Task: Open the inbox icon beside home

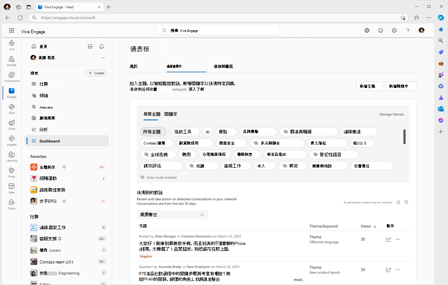Action: pos(90,46)
